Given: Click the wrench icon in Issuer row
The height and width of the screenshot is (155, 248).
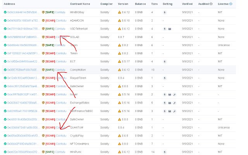Looking at the screenshot, I should (x=174, y=95).
